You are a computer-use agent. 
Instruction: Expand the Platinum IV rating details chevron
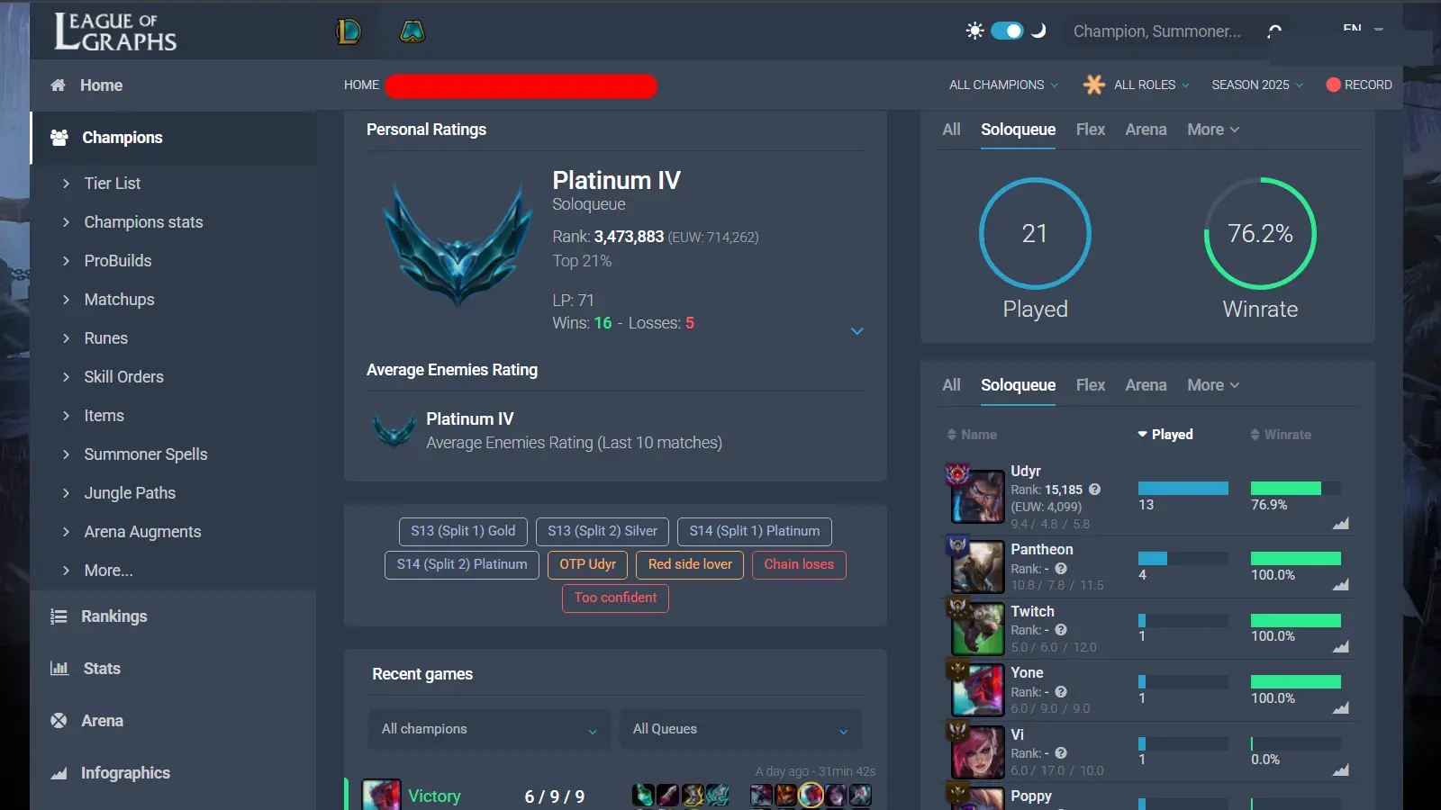(x=857, y=331)
